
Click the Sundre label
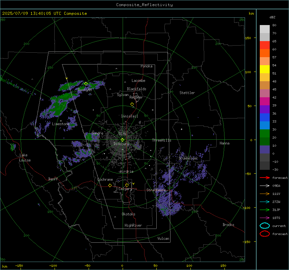coord(97,133)
